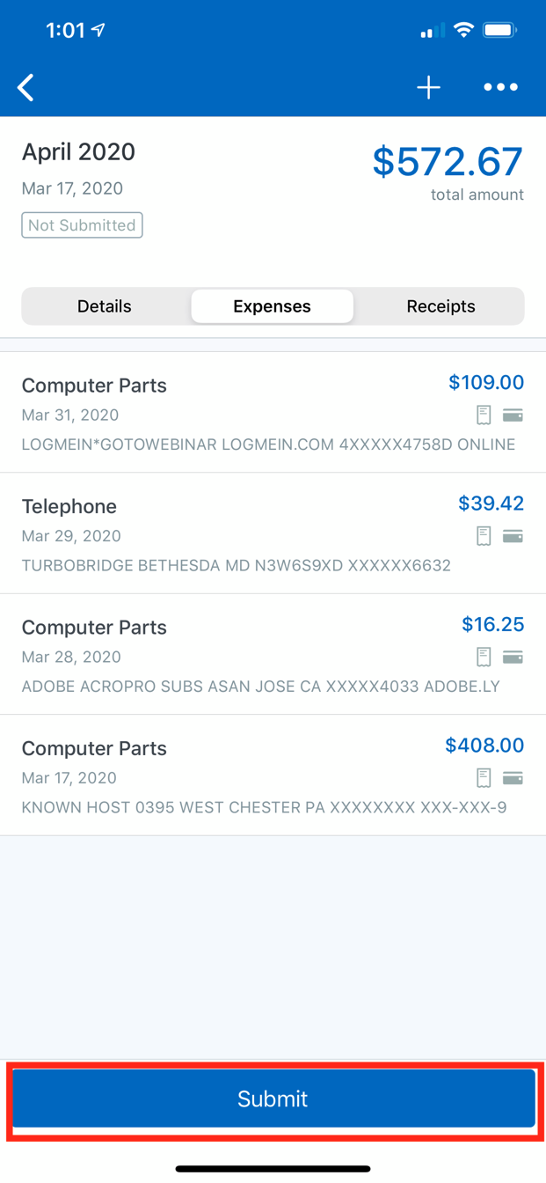Tap the $572.67 total amount
546x1183 pixels.
pos(448,162)
